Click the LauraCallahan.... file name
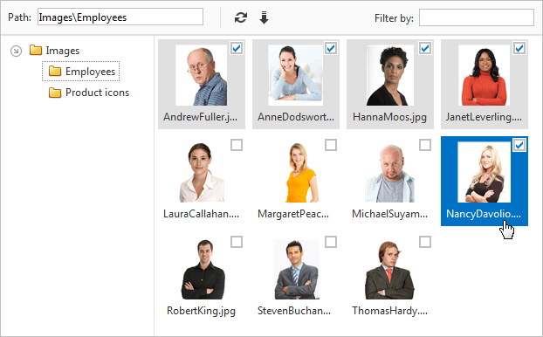Image resolution: width=543 pixels, height=337 pixels. point(201,214)
